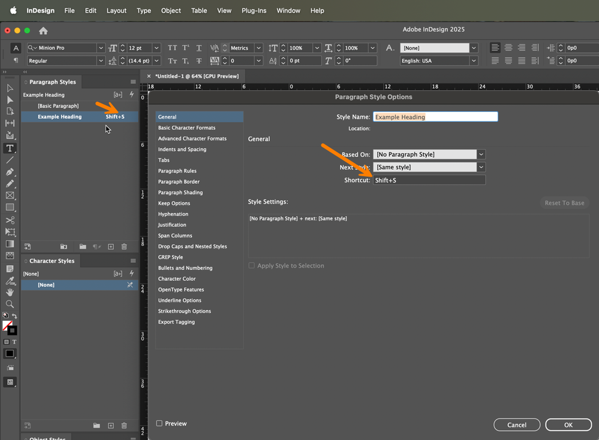
Task: Select the Pencil tool
Action: pyautogui.click(x=10, y=184)
